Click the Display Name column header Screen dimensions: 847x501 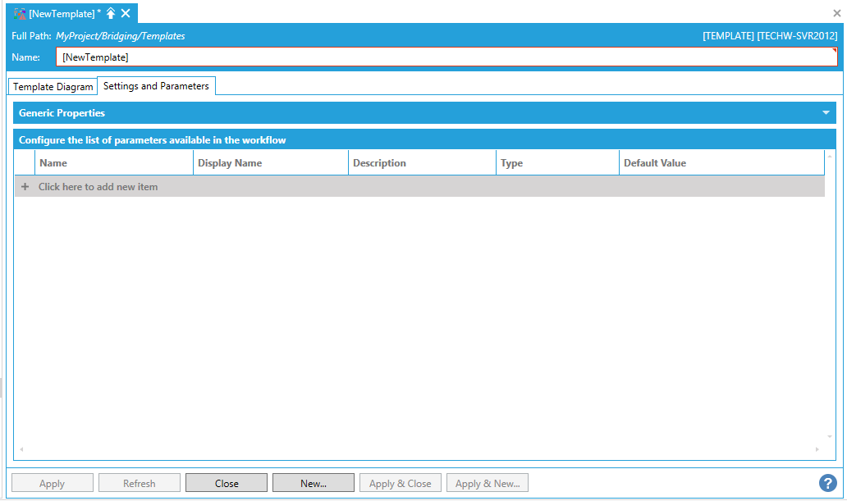pos(270,163)
